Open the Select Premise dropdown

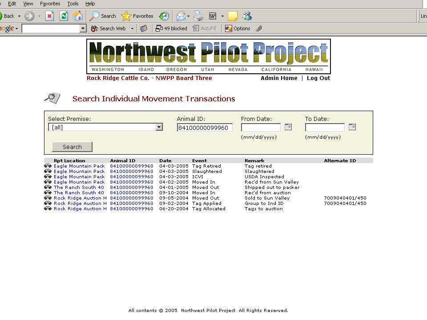(105, 127)
